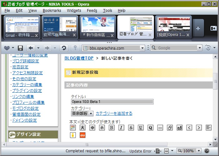Open ブログ詳細設定 sidebar link
219x156 pixels.
point(26,61)
